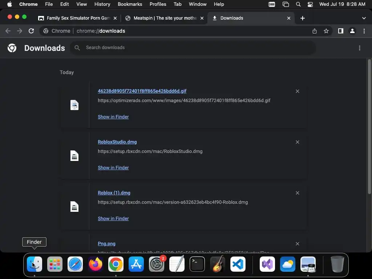
Task: Show the gif file in Finder
Action: pos(113,117)
